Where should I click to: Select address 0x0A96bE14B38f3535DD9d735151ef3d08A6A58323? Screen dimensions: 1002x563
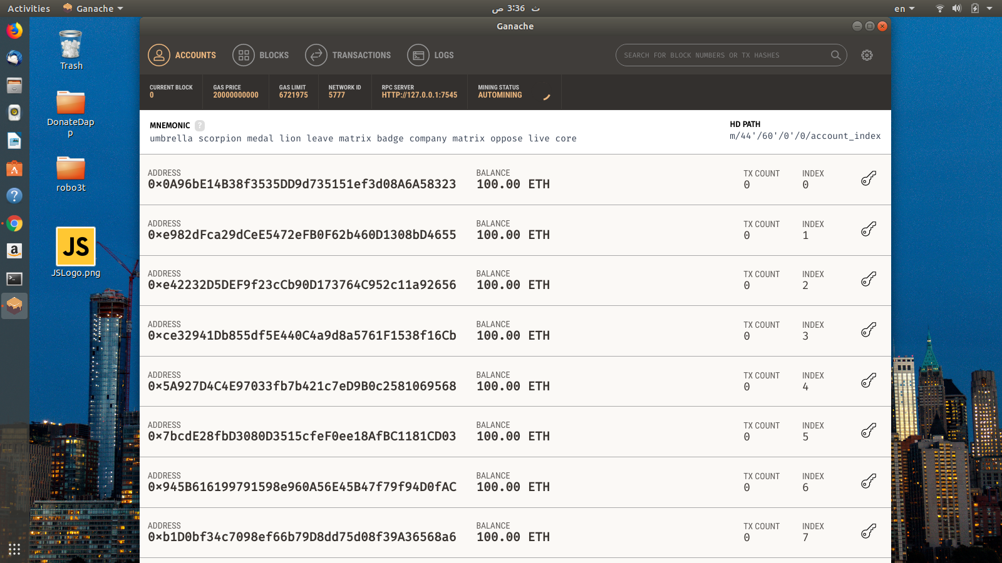[x=302, y=184]
